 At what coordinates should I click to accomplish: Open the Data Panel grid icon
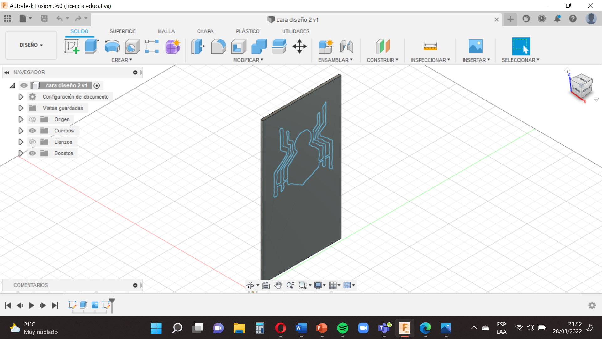pyautogui.click(x=8, y=19)
